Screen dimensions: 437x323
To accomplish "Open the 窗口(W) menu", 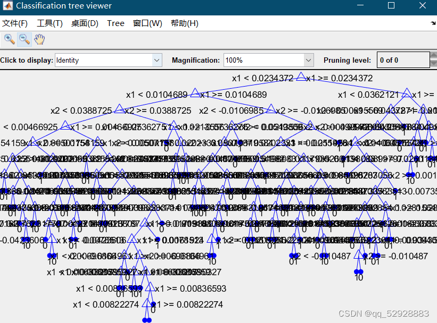I will [x=147, y=23].
